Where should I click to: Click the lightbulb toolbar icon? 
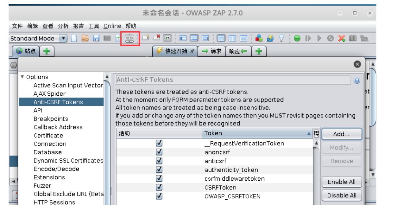click(282, 38)
